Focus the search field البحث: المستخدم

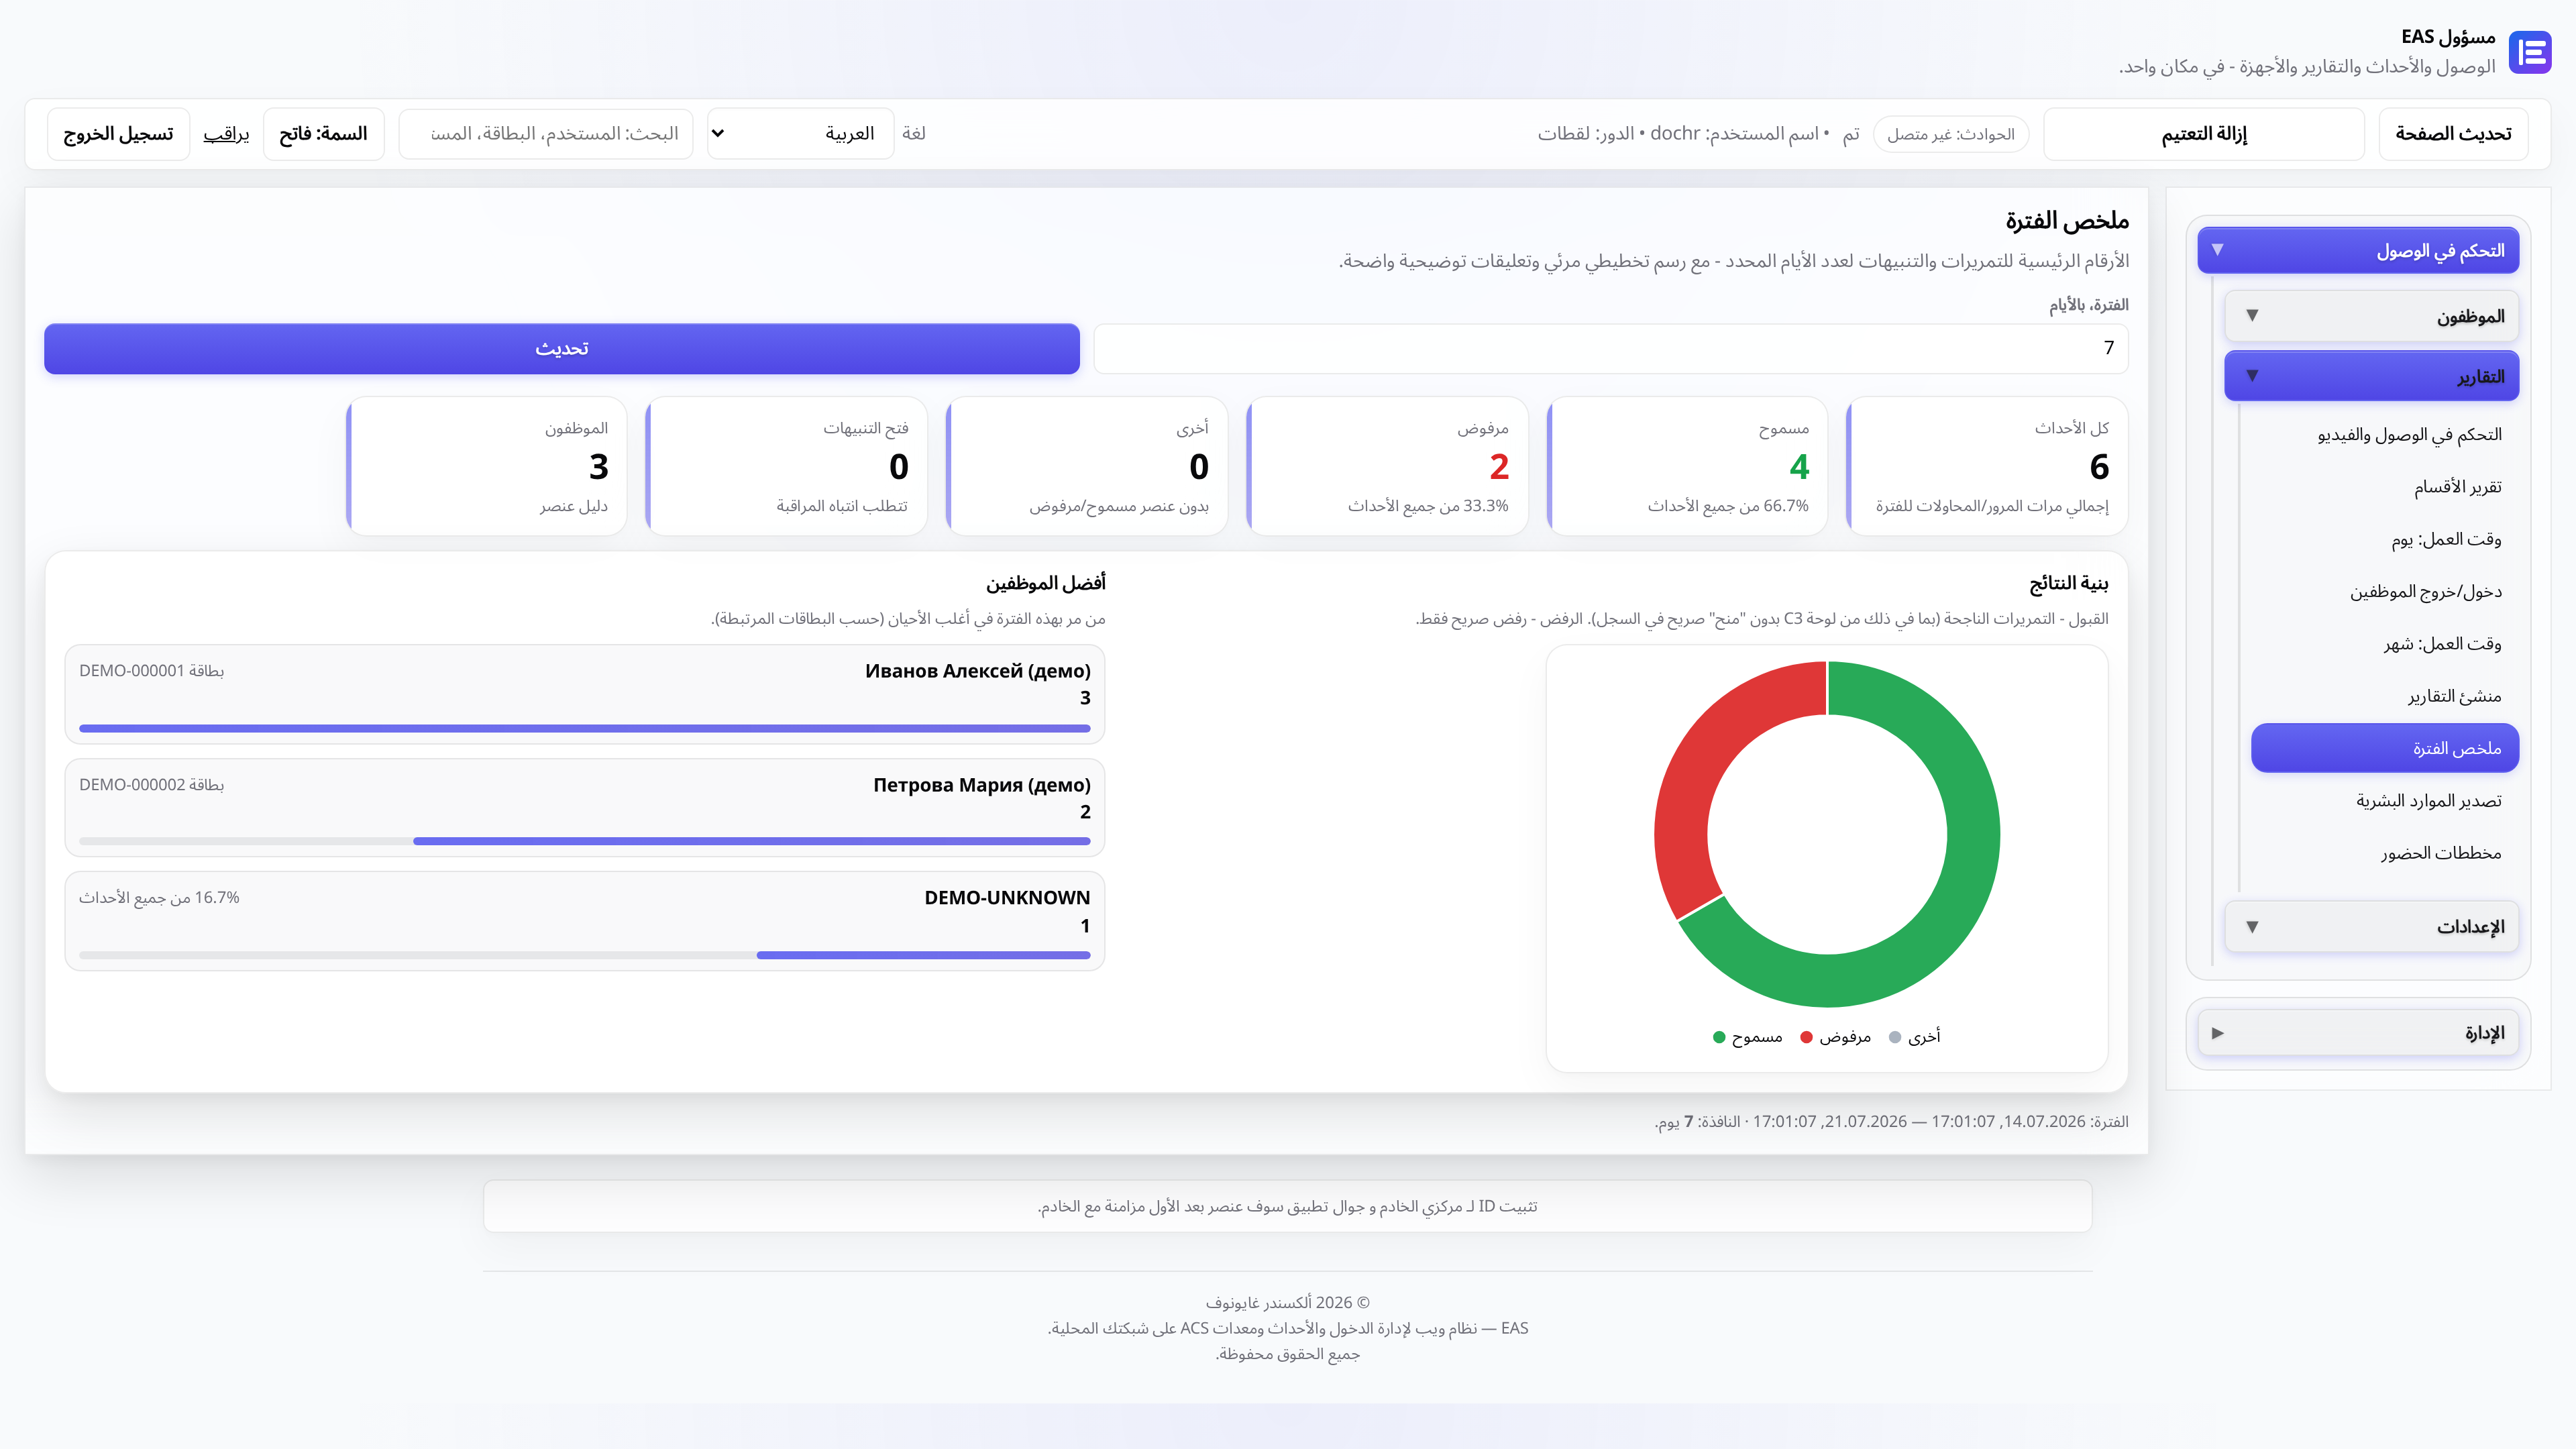tap(546, 134)
